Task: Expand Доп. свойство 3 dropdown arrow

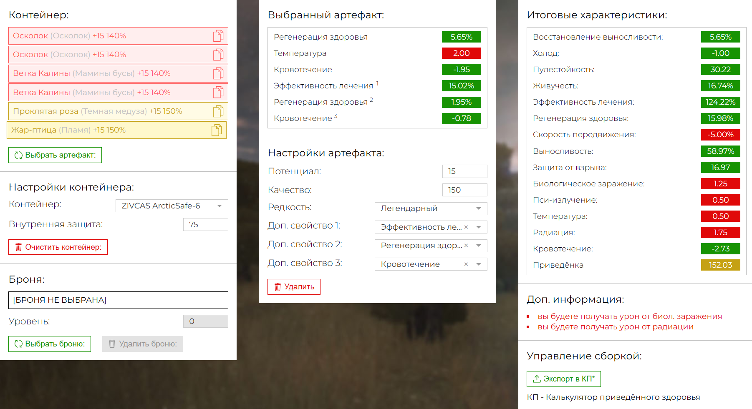Action: (x=479, y=264)
